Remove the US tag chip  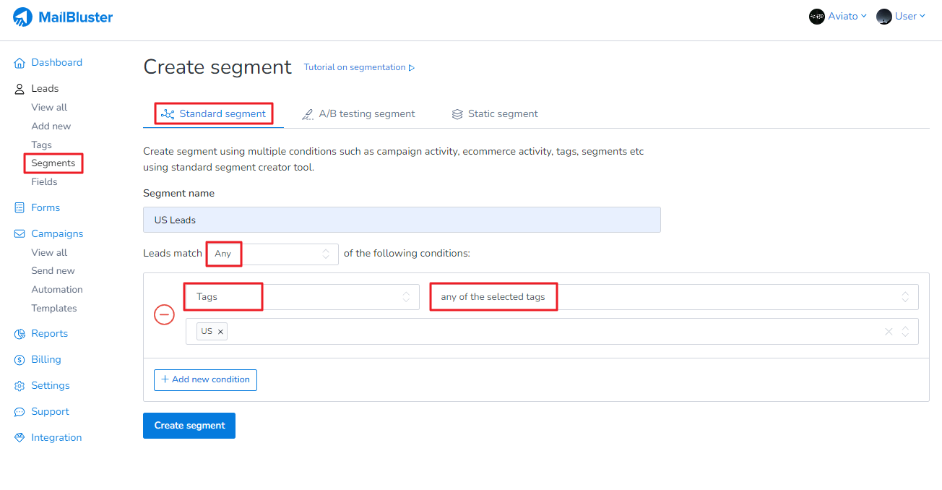click(x=220, y=332)
